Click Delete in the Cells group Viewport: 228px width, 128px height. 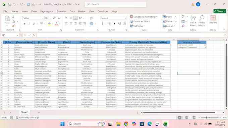169,21
